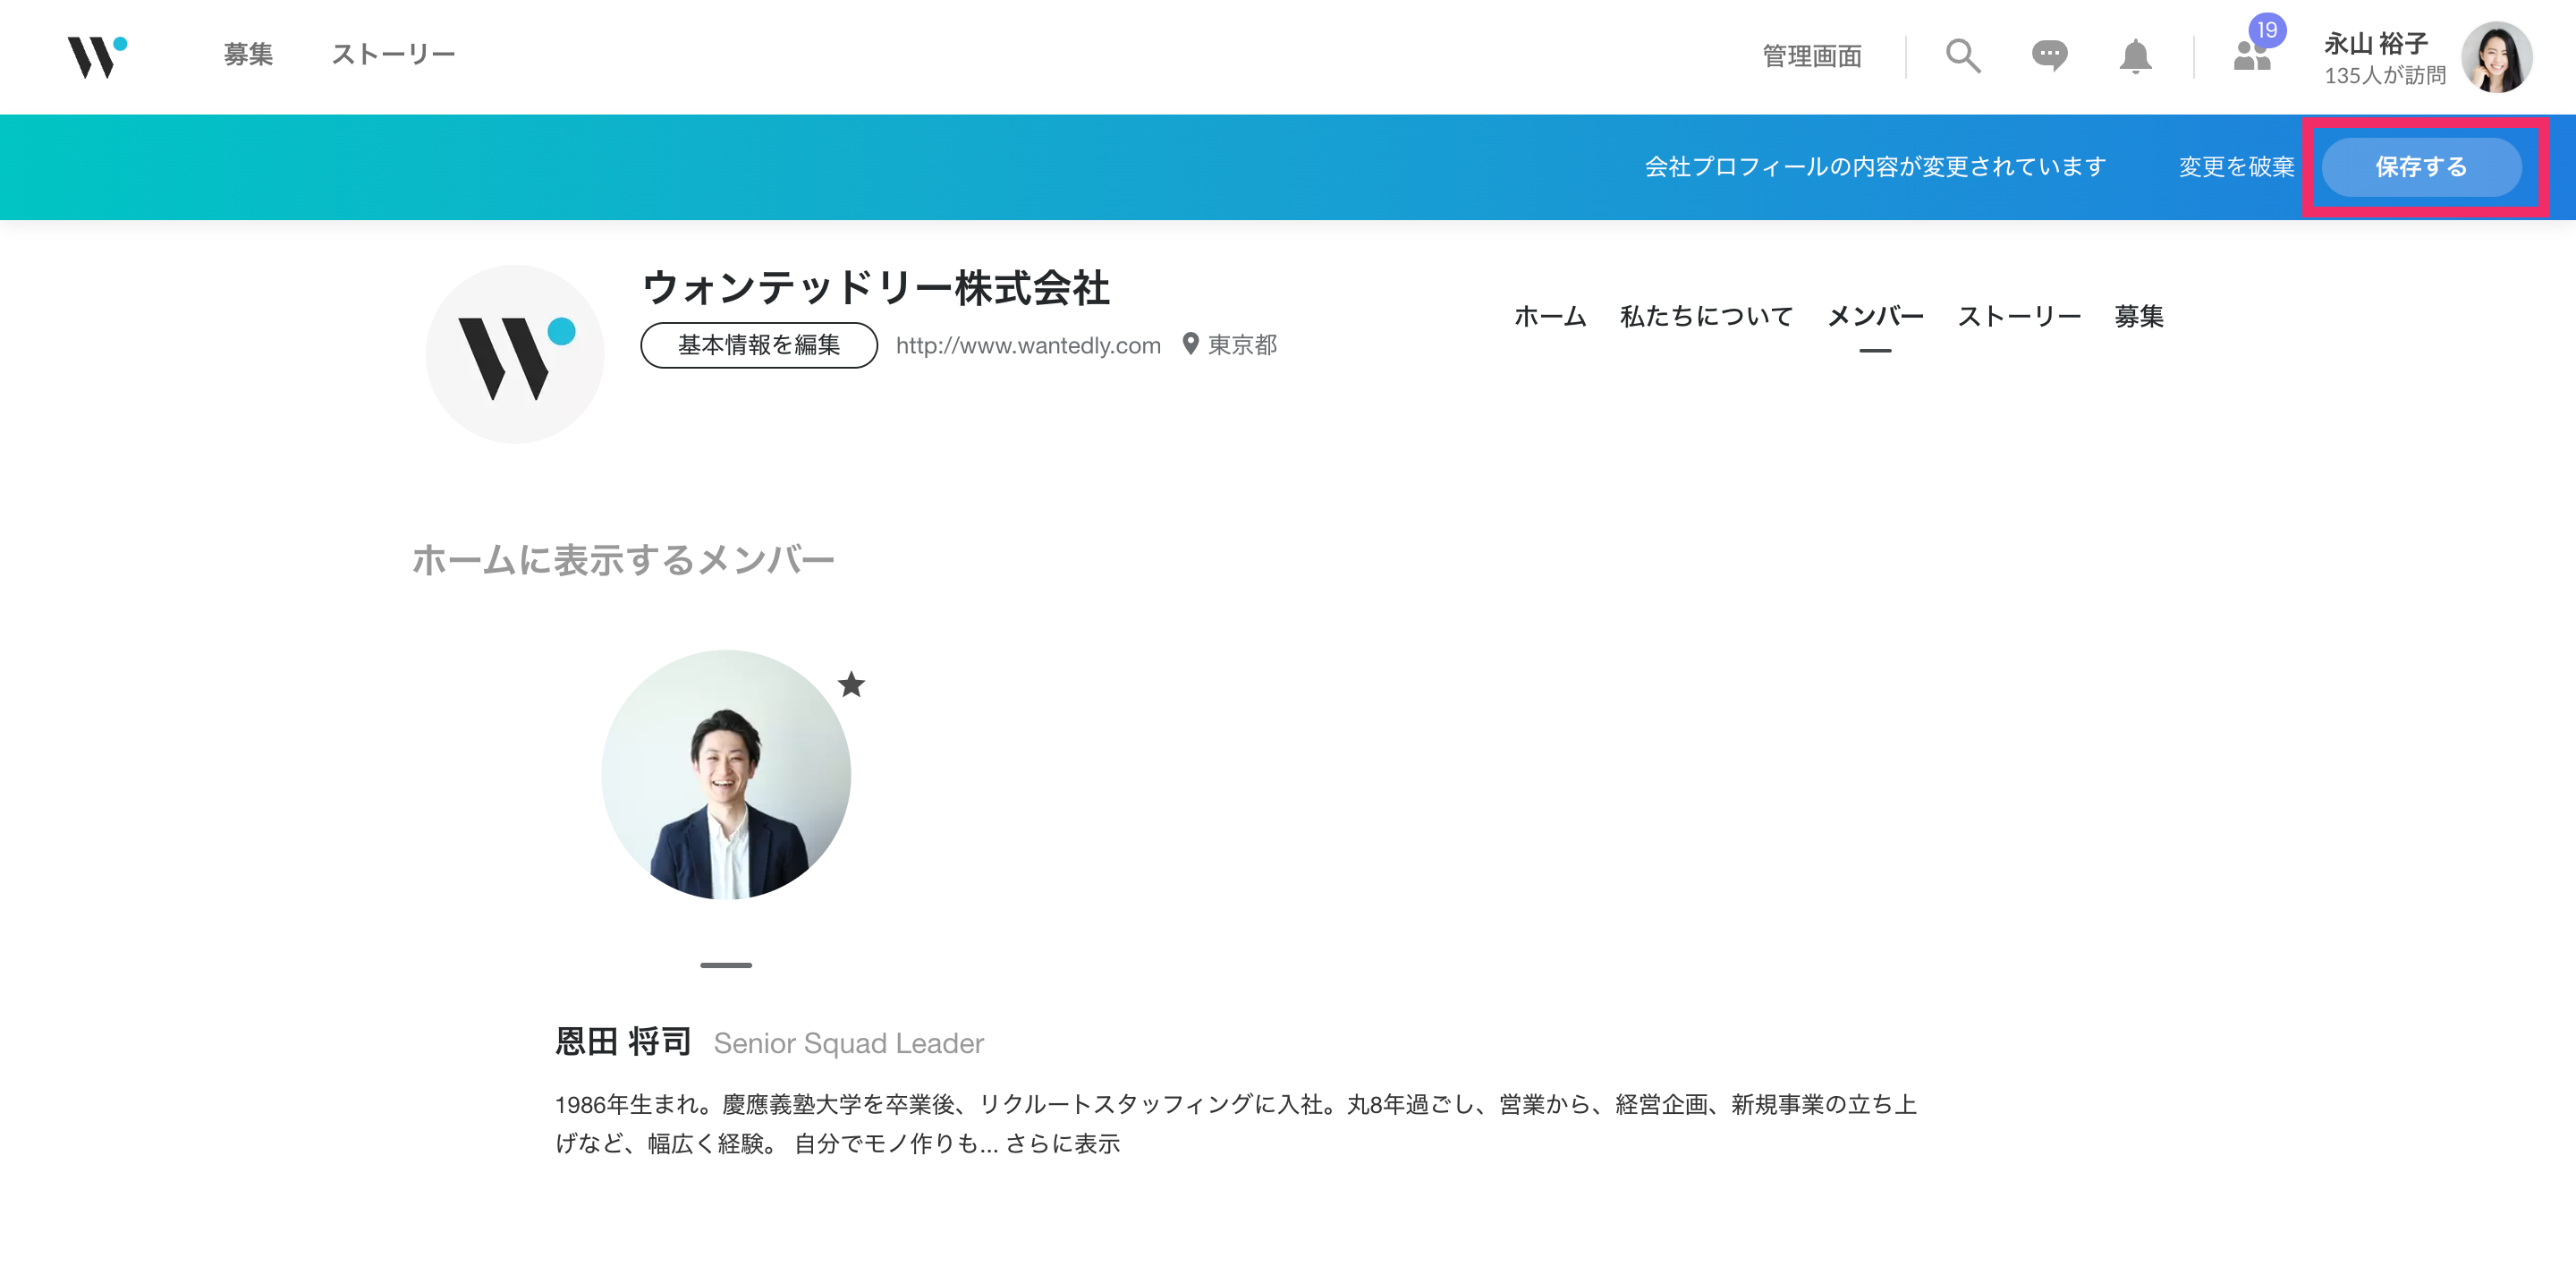Open the http://www.wantedly.com link

point(1028,345)
